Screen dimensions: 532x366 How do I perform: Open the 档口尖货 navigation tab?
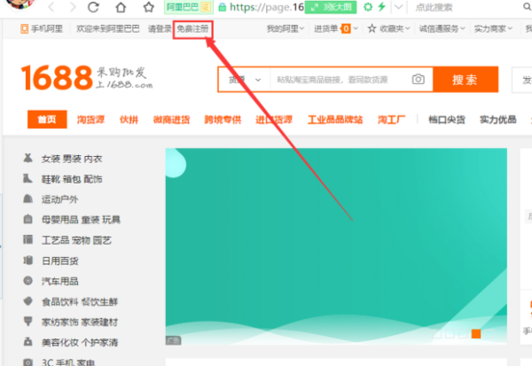pyautogui.click(x=447, y=120)
